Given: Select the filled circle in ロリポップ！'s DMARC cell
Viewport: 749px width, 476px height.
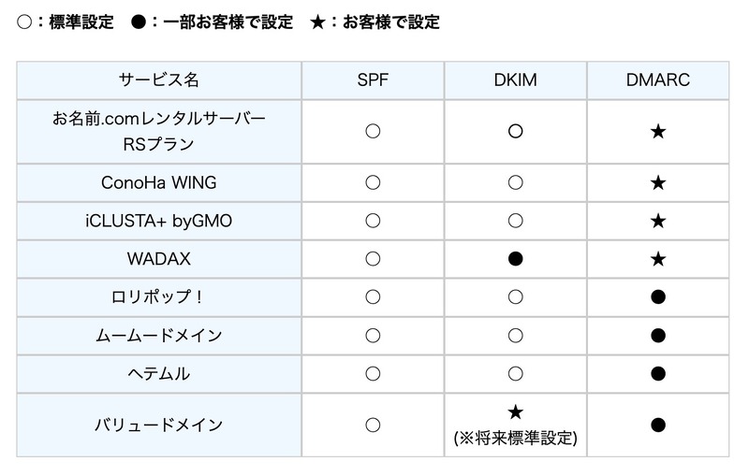Looking at the screenshot, I should tap(658, 297).
